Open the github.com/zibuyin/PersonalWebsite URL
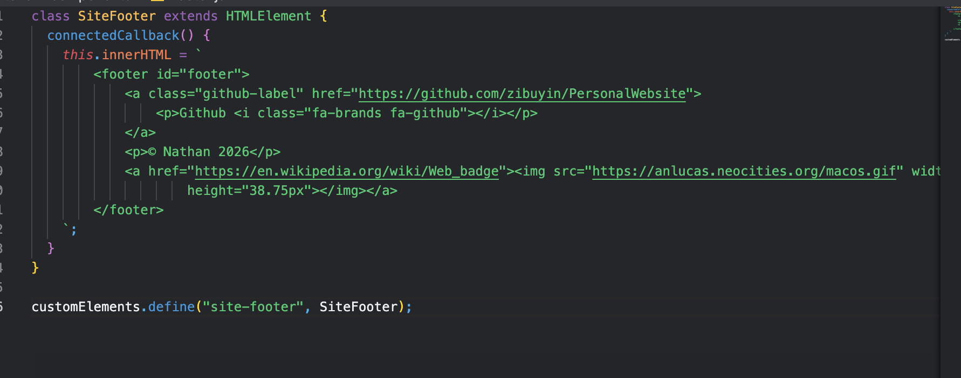961x378 pixels. (521, 94)
